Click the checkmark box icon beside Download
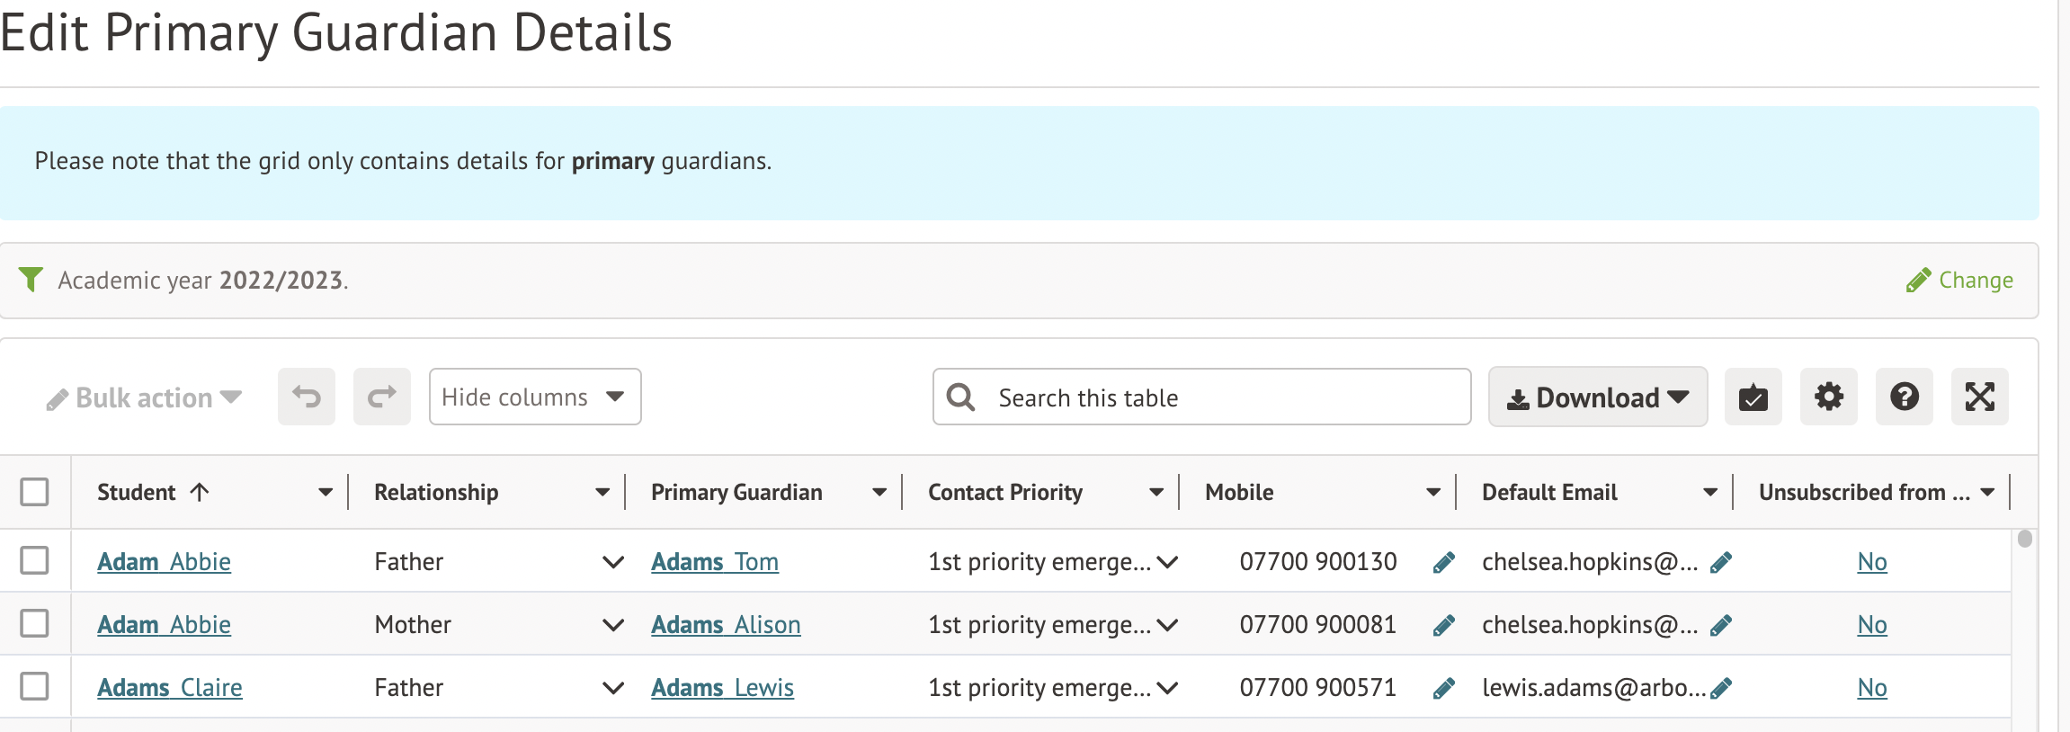Image resolution: width=2070 pixels, height=732 pixels. tap(1753, 397)
